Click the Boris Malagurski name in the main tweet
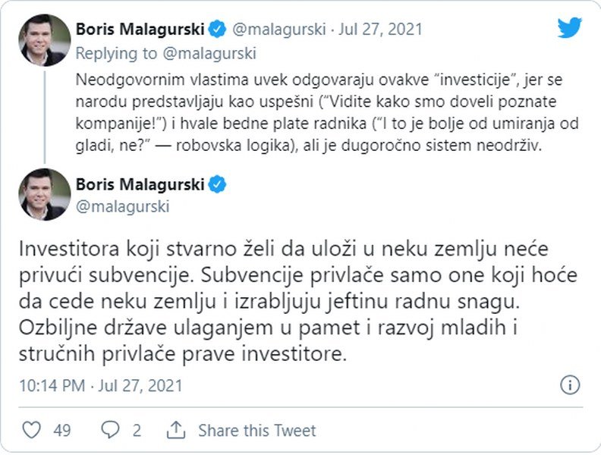This screenshot has width=601, height=455. [x=140, y=184]
